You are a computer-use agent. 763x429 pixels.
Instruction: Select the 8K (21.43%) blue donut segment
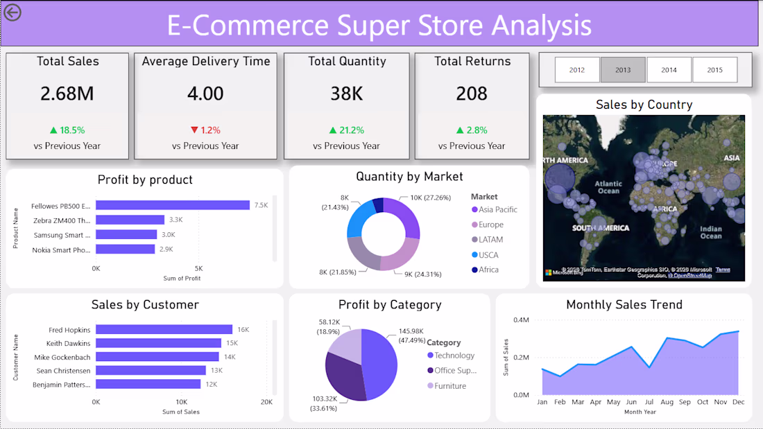click(x=359, y=219)
